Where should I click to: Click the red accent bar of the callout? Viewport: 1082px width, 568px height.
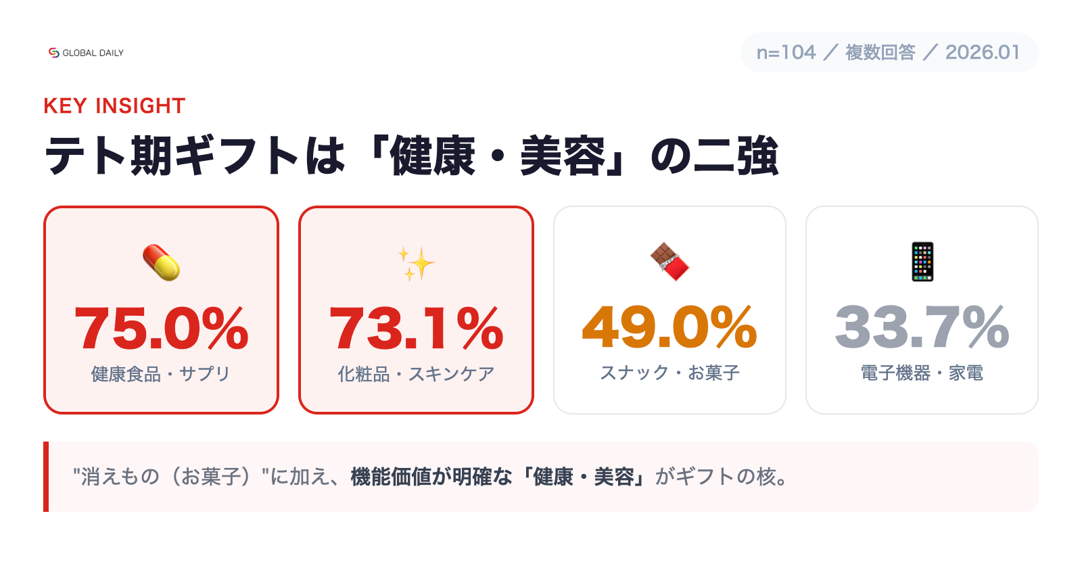pyautogui.click(x=46, y=477)
